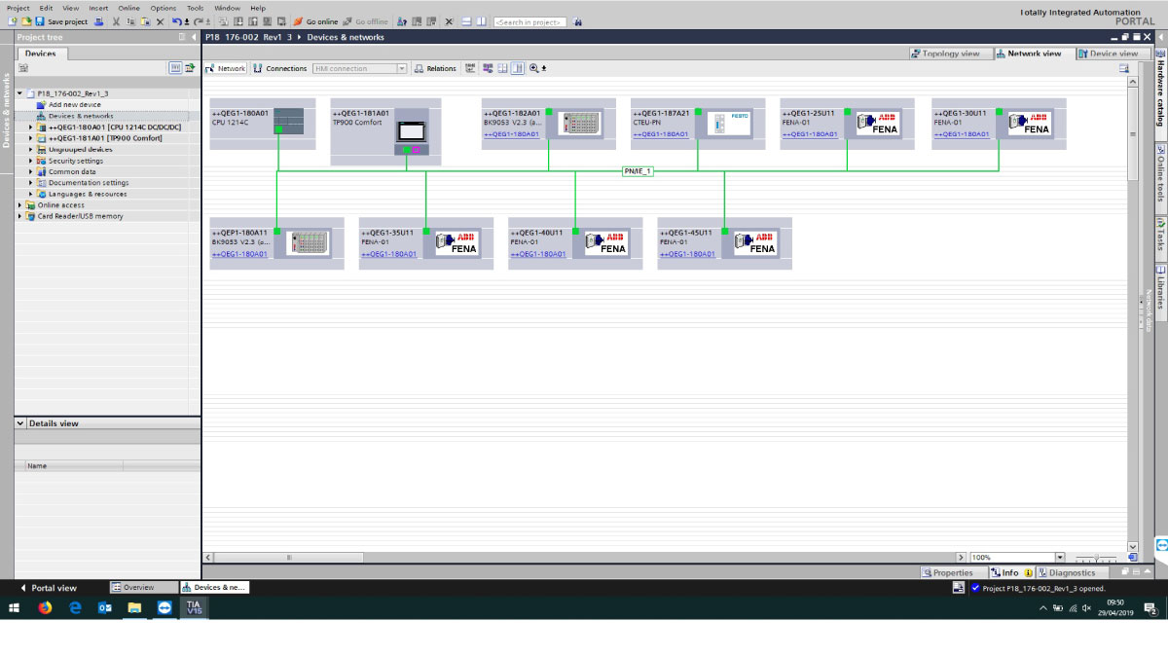Toggle the Network mode button
The image size is (1168, 657).
[226, 68]
